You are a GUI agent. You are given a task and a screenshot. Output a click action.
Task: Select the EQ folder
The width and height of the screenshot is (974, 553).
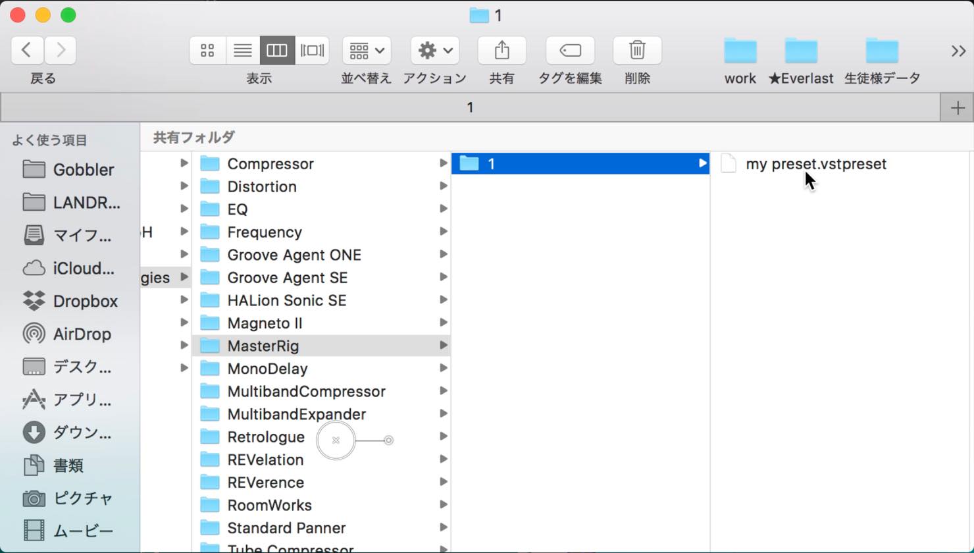(321, 209)
